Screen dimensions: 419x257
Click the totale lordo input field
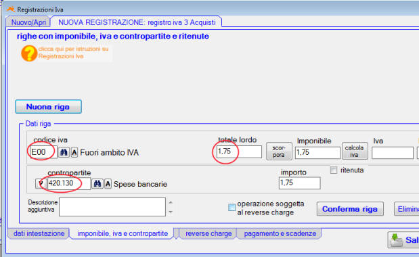(239, 151)
